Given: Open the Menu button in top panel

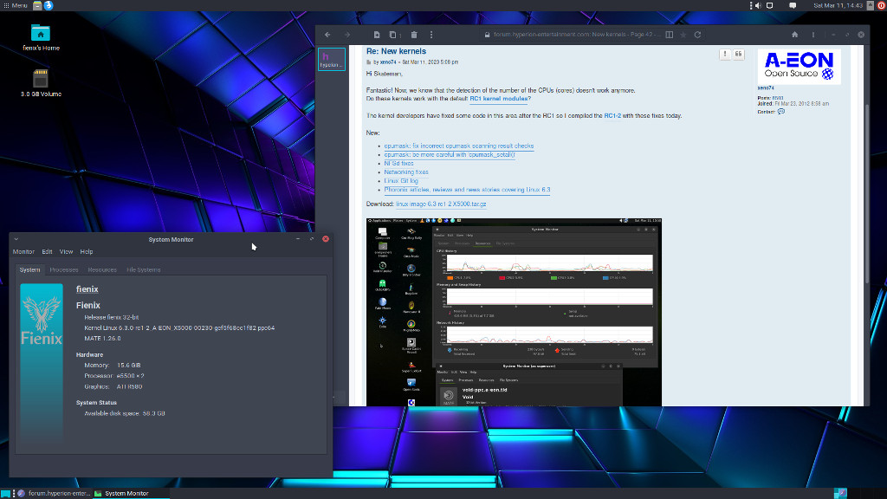Looking at the screenshot, I should point(16,5).
